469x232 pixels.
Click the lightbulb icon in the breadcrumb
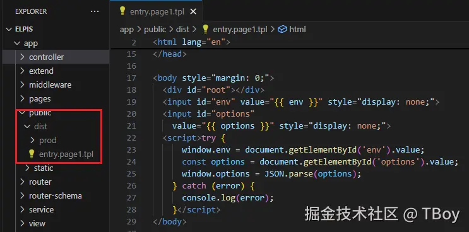(206, 29)
